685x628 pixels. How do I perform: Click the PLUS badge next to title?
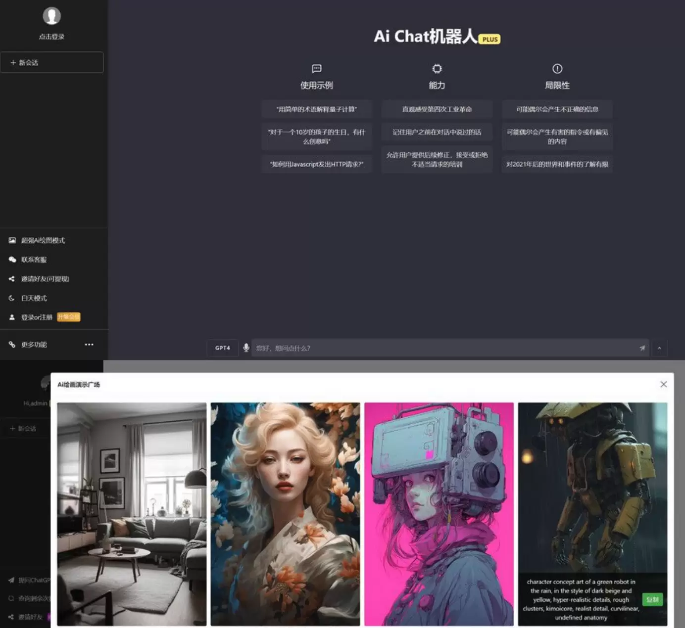(x=489, y=39)
